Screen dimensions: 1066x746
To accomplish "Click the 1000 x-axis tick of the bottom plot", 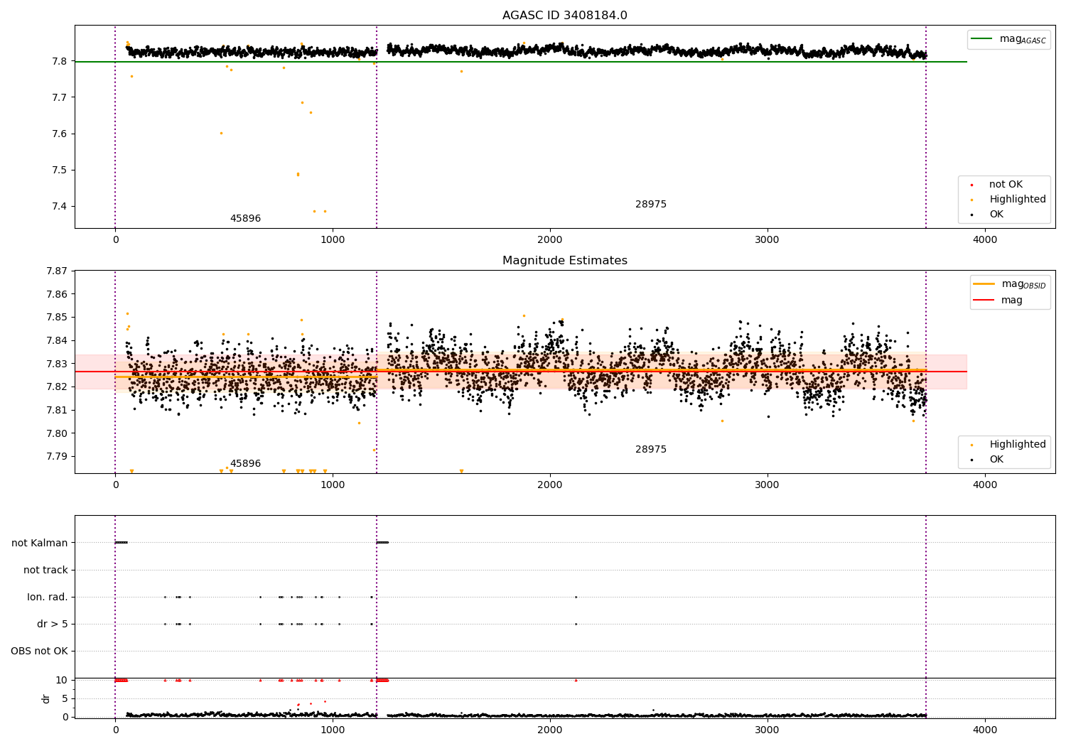I will tap(333, 730).
